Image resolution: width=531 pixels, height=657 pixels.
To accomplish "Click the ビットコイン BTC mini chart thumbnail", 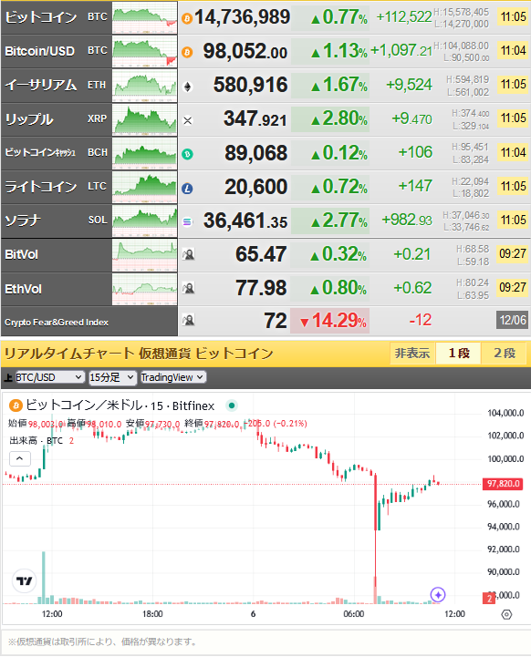I will [x=145, y=17].
